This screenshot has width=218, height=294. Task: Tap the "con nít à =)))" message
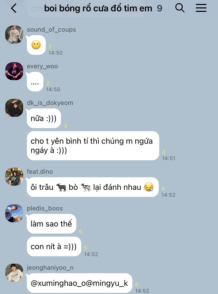click(x=54, y=246)
